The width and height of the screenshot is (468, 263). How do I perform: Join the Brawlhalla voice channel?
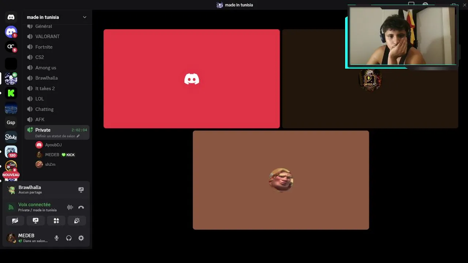tap(57, 78)
